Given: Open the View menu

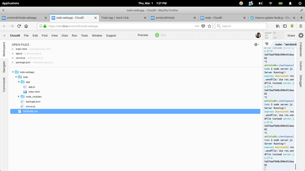Looking at the screenshot, I should [55, 35].
